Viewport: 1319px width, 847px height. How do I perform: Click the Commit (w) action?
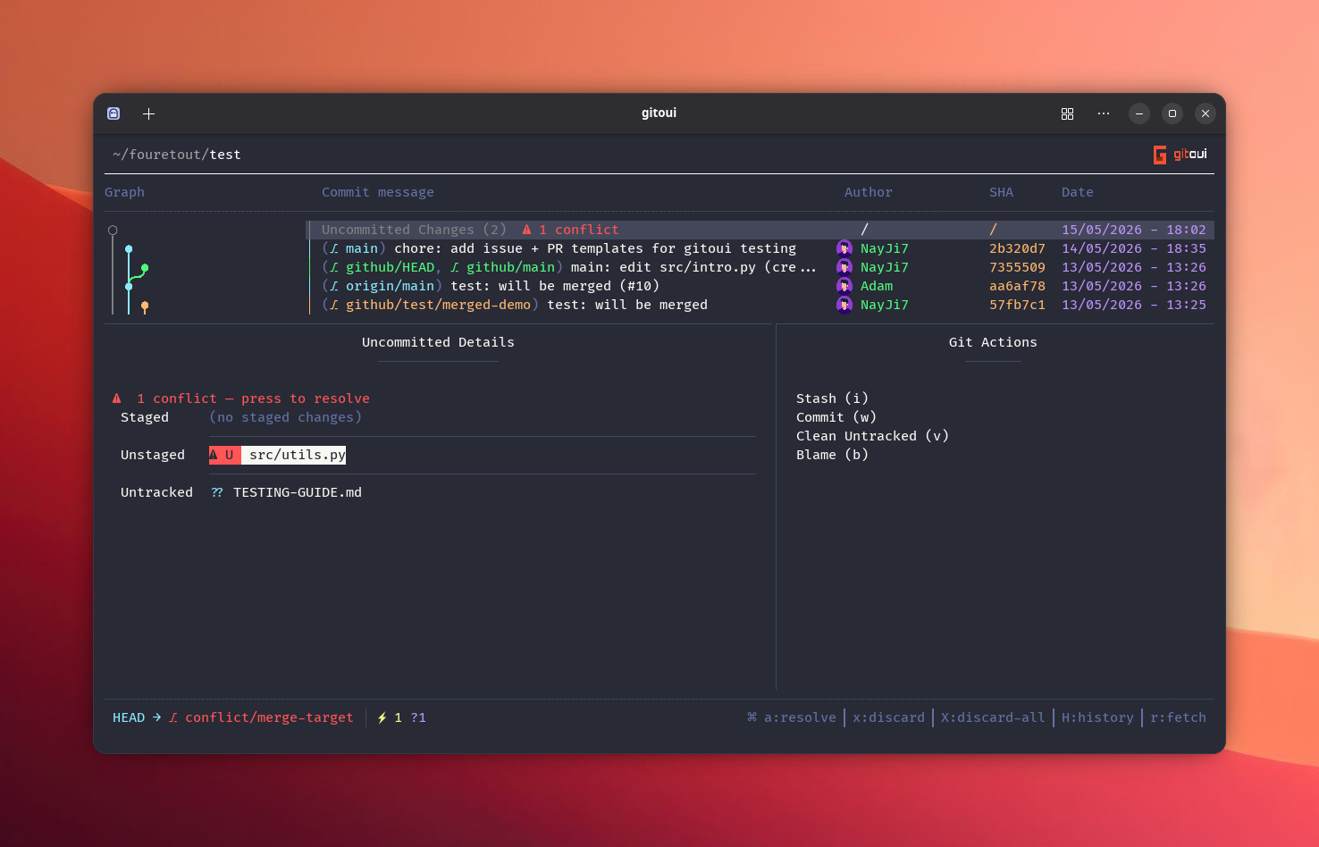[836, 417]
